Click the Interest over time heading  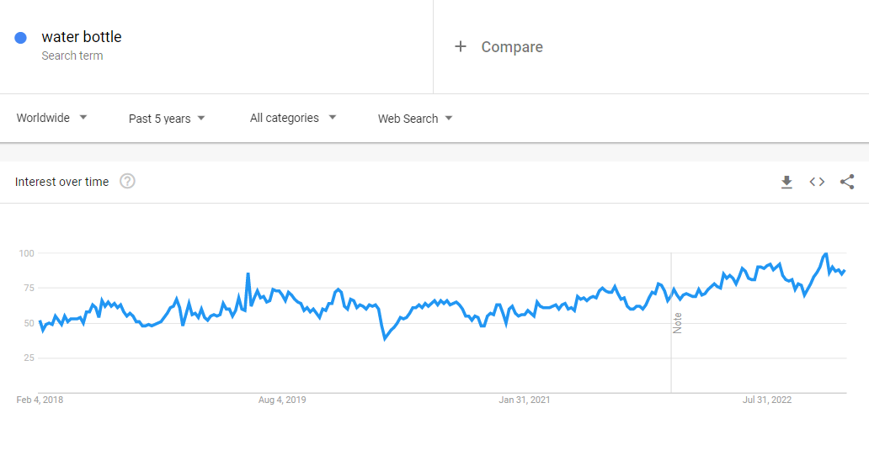coord(62,182)
